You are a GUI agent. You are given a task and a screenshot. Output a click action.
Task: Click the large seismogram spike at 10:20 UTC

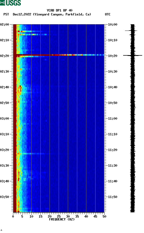click(x=133, y=55)
